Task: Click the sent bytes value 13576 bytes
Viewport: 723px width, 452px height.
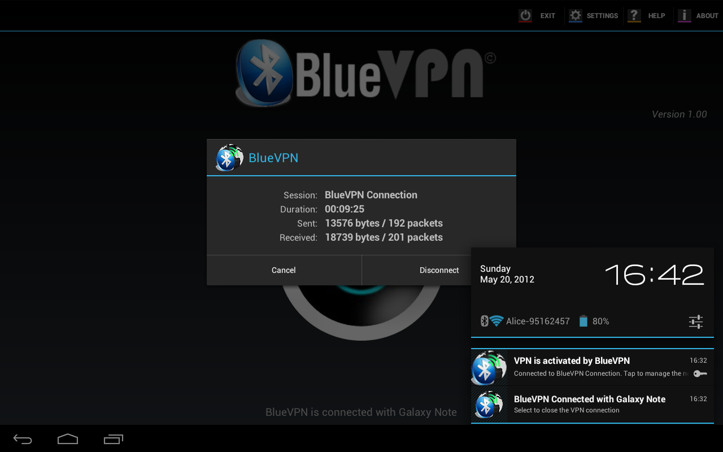Action: [x=351, y=223]
